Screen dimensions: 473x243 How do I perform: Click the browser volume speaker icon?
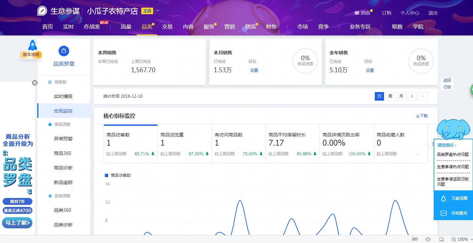[x=428, y=239]
